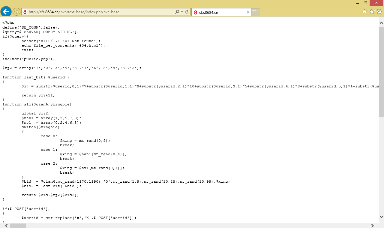Click the horizontal scrollbar thumb
This screenshot has width=384, height=228.
point(18,226)
